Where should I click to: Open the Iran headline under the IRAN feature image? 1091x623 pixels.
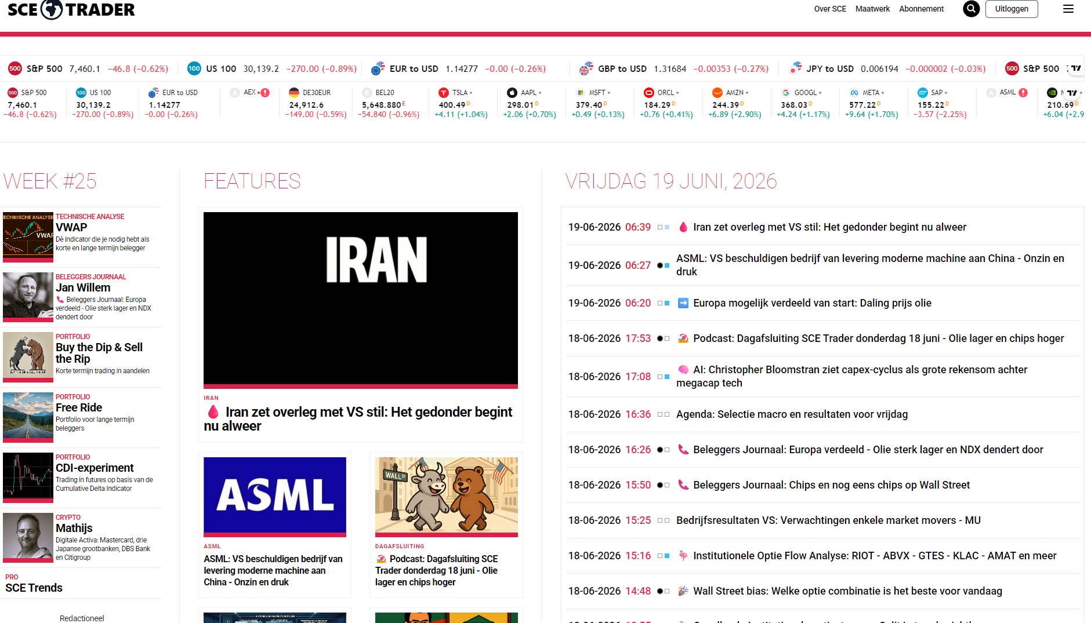click(358, 419)
